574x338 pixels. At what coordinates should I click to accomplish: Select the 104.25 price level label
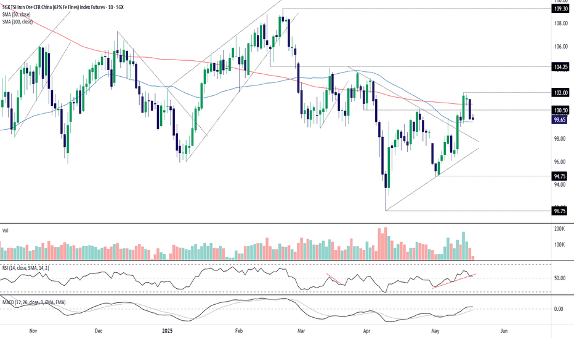click(x=560, y=67)
